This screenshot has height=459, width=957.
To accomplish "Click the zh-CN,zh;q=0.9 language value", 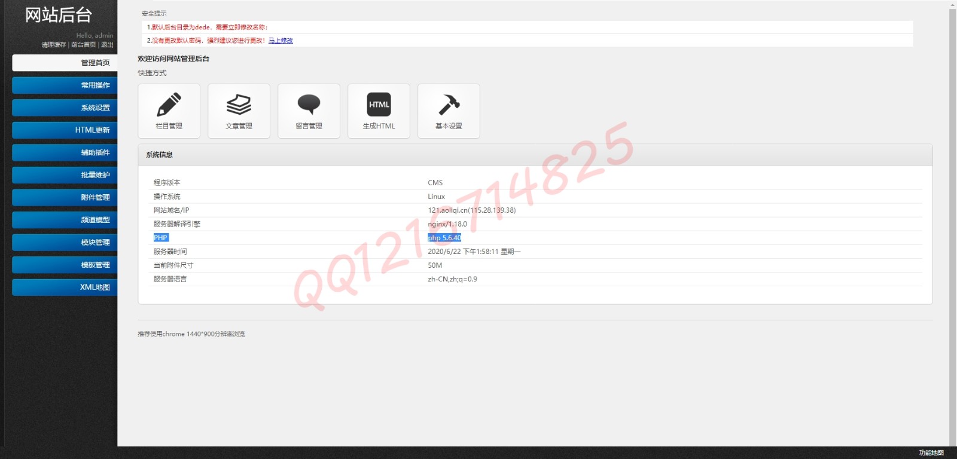I will 452,279.
